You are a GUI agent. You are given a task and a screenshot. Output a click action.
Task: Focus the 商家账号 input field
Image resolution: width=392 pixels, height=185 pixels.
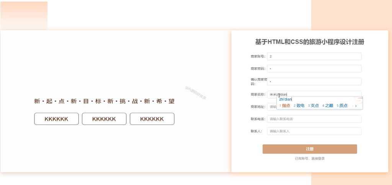pos(314,56)
